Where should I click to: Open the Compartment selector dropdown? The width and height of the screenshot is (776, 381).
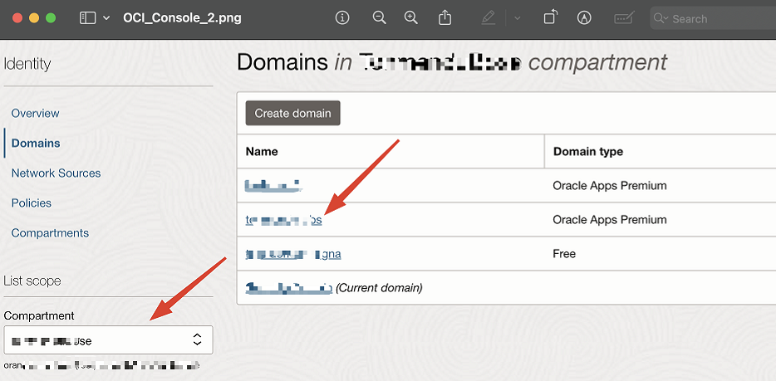[x=108, y=340]
